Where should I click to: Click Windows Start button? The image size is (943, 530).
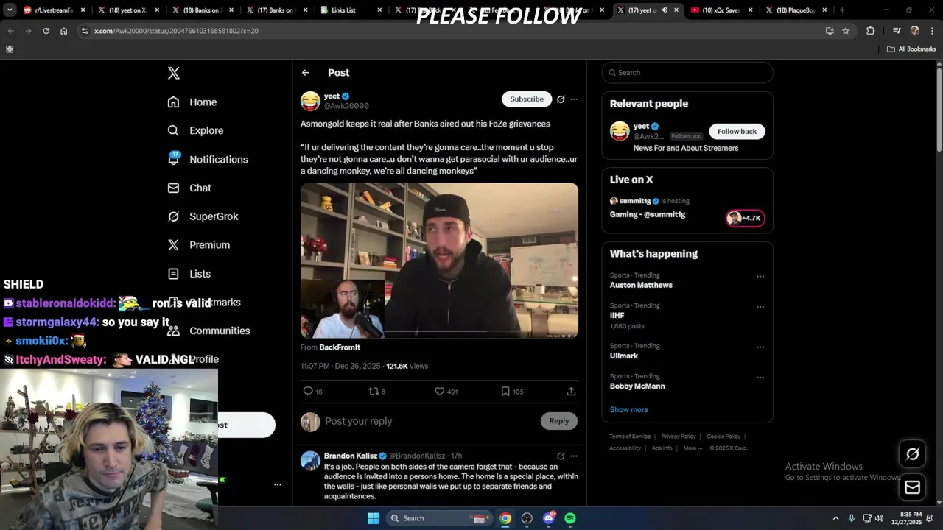pos(374,518)
